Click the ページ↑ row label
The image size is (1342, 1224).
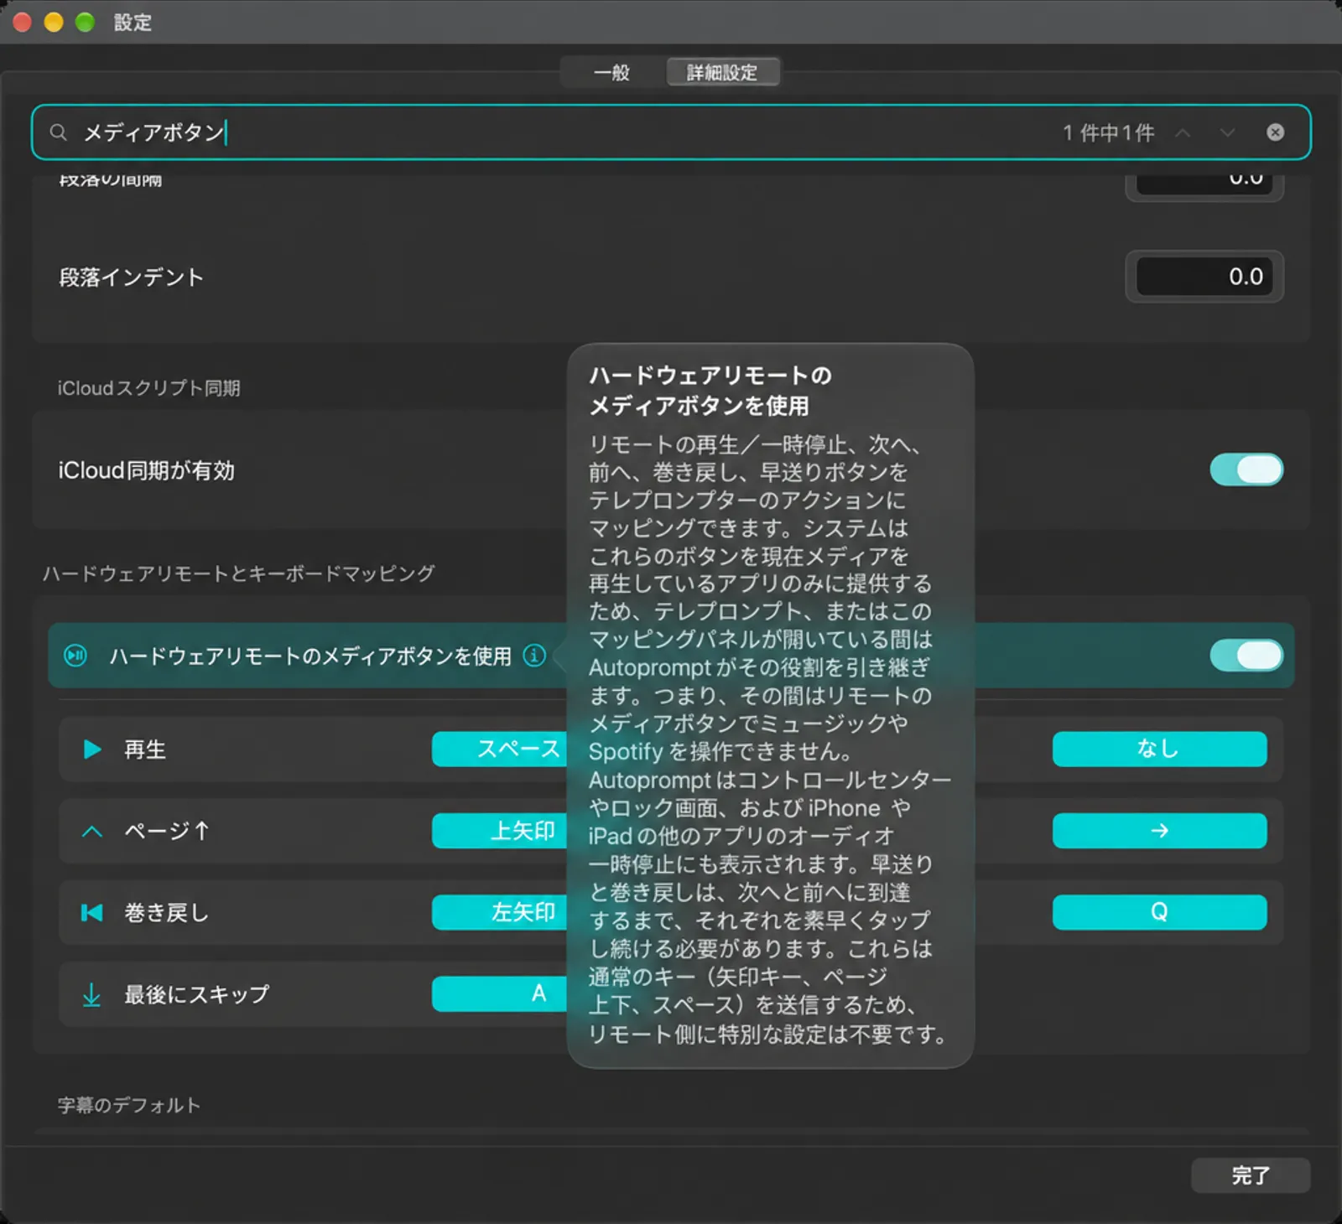click(x=167, y=831)
